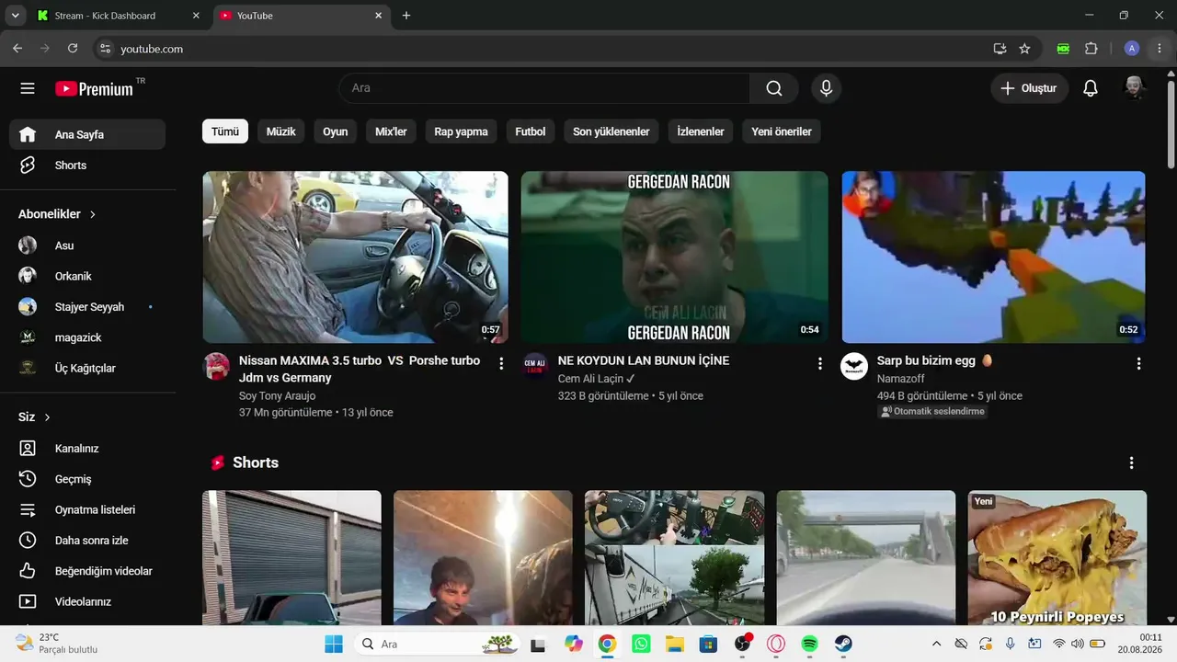This screenshot has width=1177, height=662.
Task: Play the Gergedan Racon video thumbnail
Action: click(x=674, y=257)
